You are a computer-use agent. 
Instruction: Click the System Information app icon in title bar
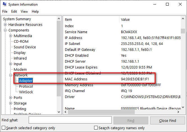tap(4, 4)
